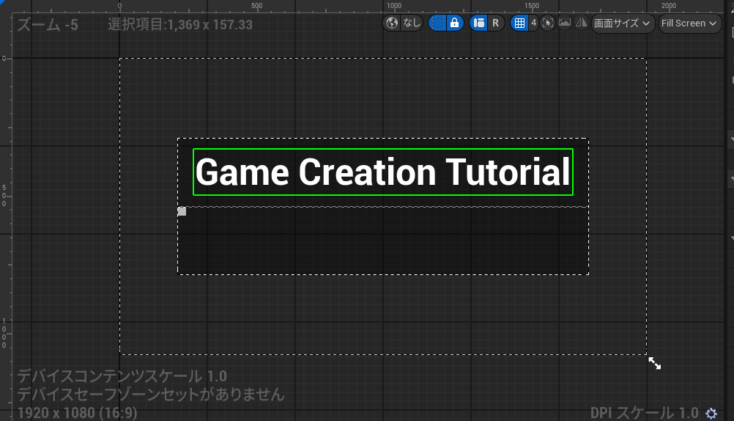The width and height of the screenshot is (734, 421).
Task: Open the grid snap size 4 setting
Action: point(533,23)
